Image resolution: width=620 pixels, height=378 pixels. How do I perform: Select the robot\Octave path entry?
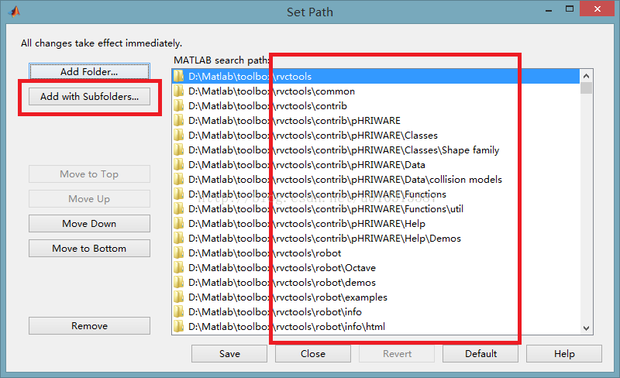(x=376, y=268)
